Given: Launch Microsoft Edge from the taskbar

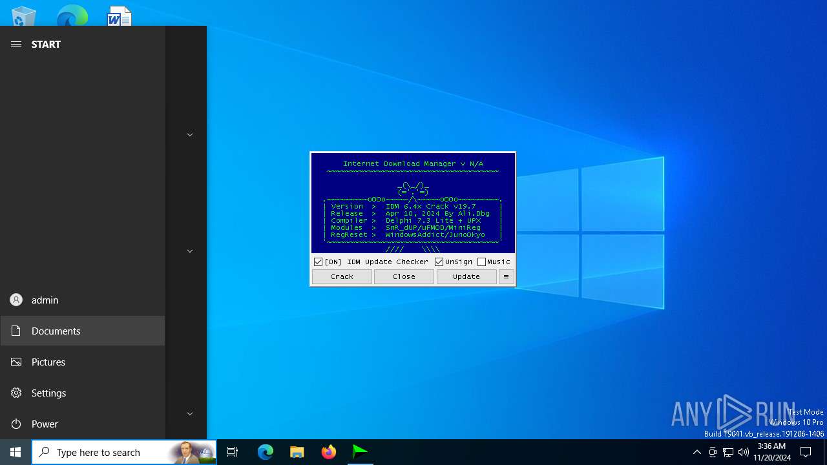Looking at the screenshot, I should coord(266,452).
